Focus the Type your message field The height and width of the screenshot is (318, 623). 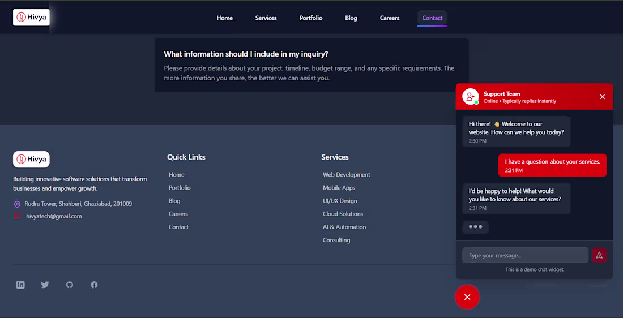coord(525,255)
